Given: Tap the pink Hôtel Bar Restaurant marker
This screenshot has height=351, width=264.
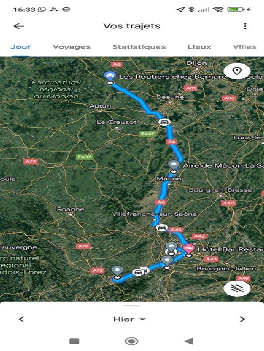Looking at the screenshot, I should pos(189,249).
